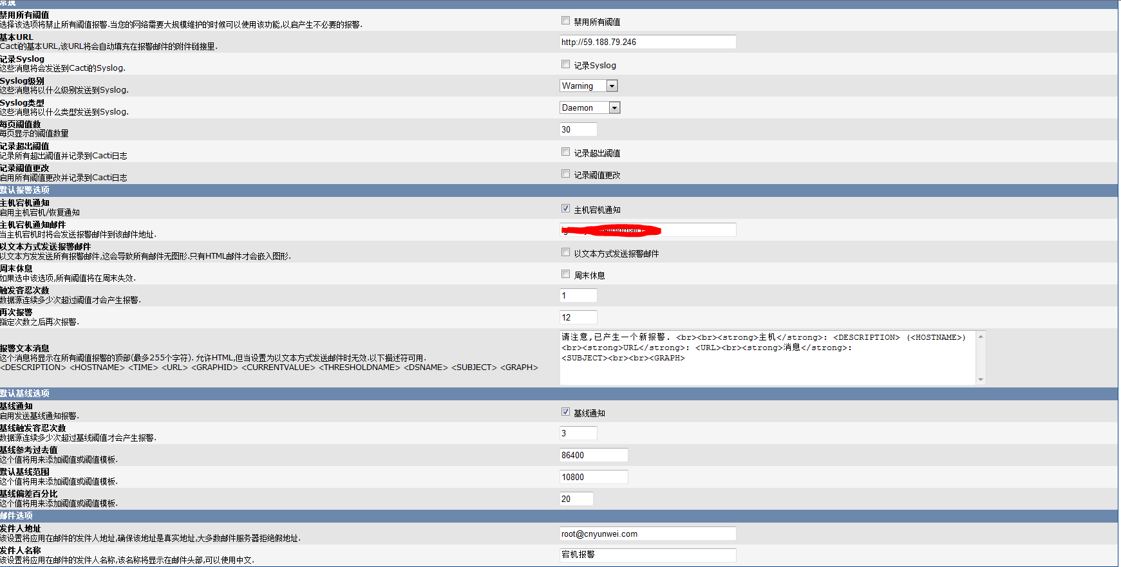Click the base URL input field
1121x567 pixels.
tap(647, 42)
